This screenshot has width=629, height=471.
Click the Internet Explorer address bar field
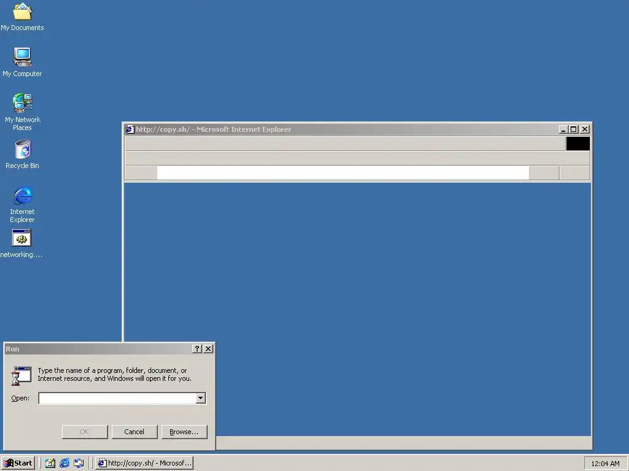(x=343, y=173)
